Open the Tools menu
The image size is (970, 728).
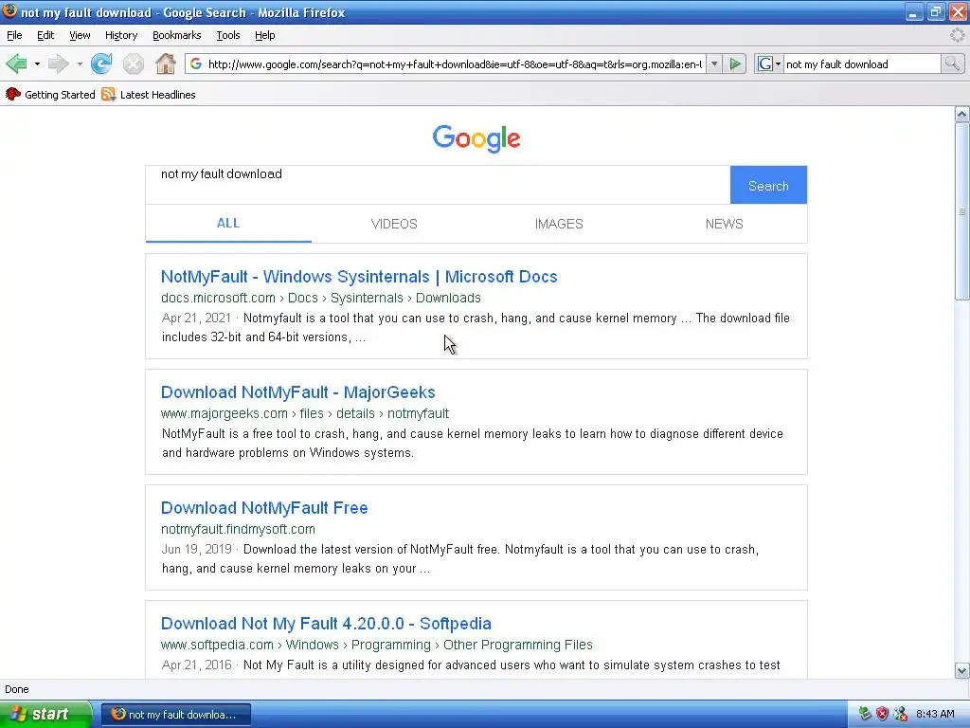(228, 35)
